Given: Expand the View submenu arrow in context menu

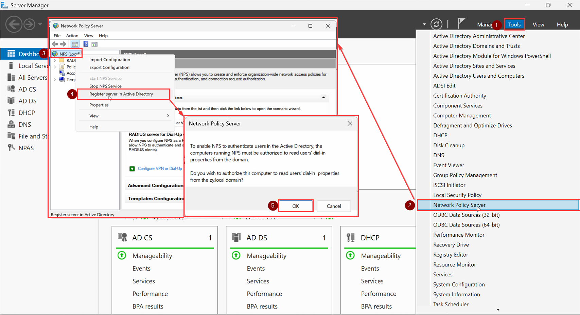Looking at the screenshot, I should click(168, 116).
